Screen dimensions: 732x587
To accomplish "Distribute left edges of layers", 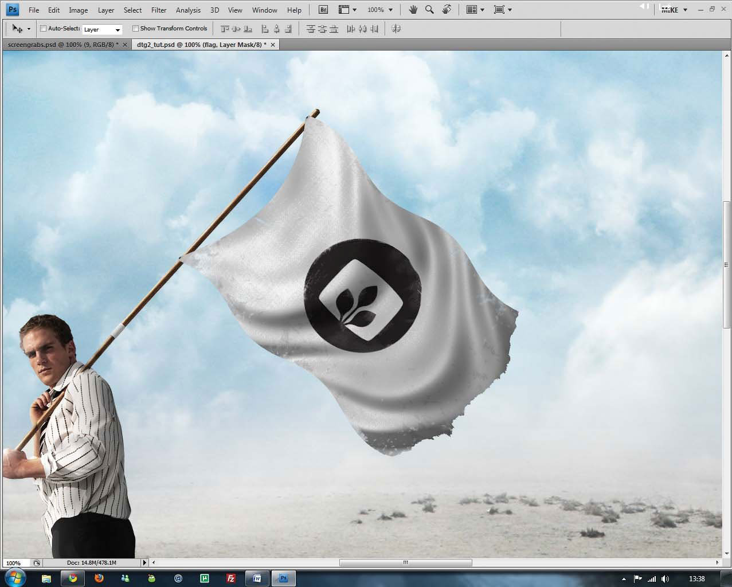I will click(351, 29).
